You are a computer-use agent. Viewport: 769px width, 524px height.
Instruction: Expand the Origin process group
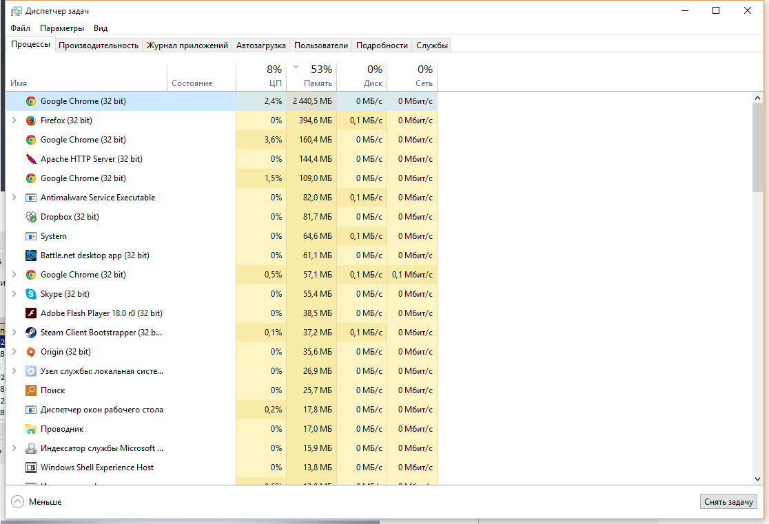coord(14,352)
